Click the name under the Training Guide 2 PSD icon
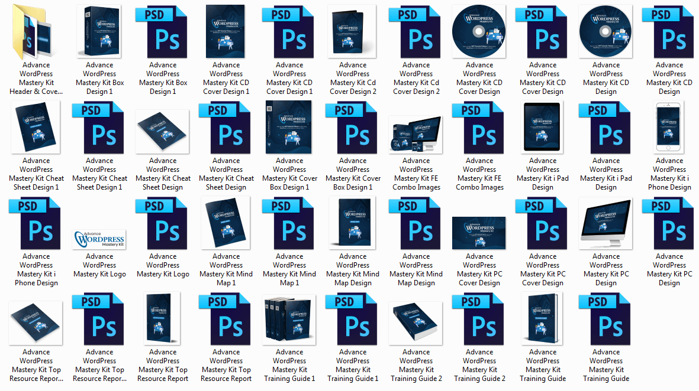The image size is (699, 391). pyautogui.click(x=479, y=365)
